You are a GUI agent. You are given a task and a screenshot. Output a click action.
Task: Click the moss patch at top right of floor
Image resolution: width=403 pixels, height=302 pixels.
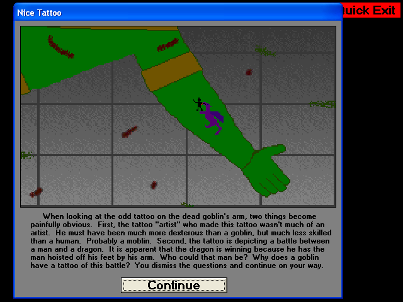[x=265, y=51]
